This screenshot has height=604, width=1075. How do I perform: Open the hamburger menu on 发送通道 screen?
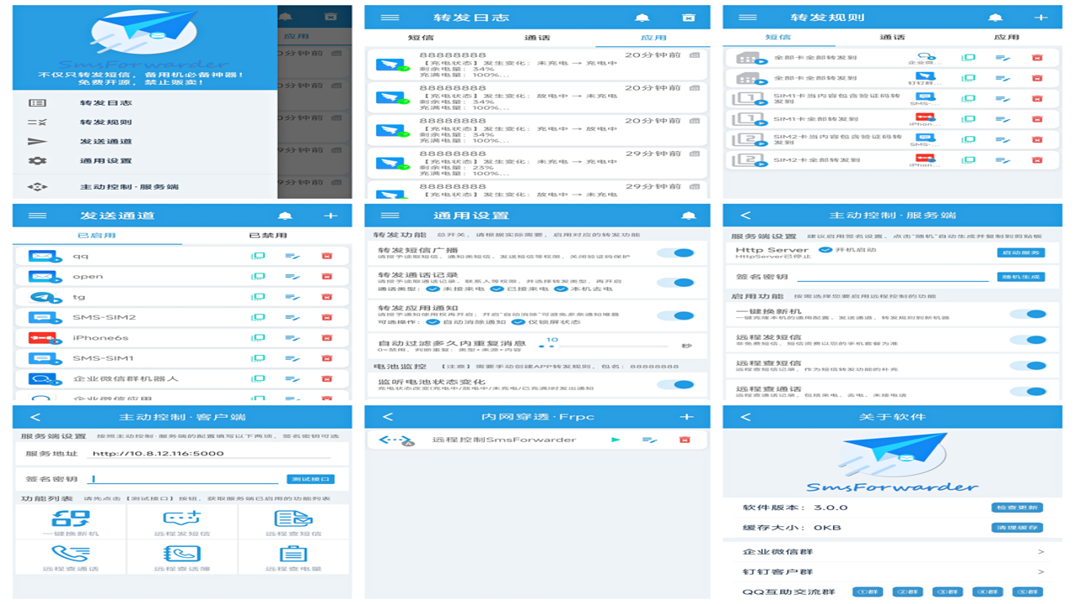coord(38,216)
